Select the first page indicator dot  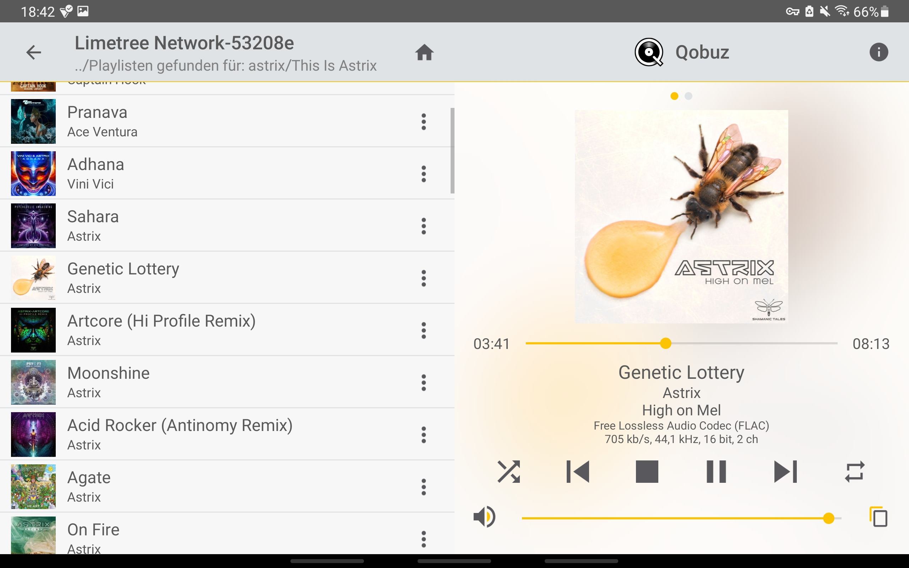point(674,96)
